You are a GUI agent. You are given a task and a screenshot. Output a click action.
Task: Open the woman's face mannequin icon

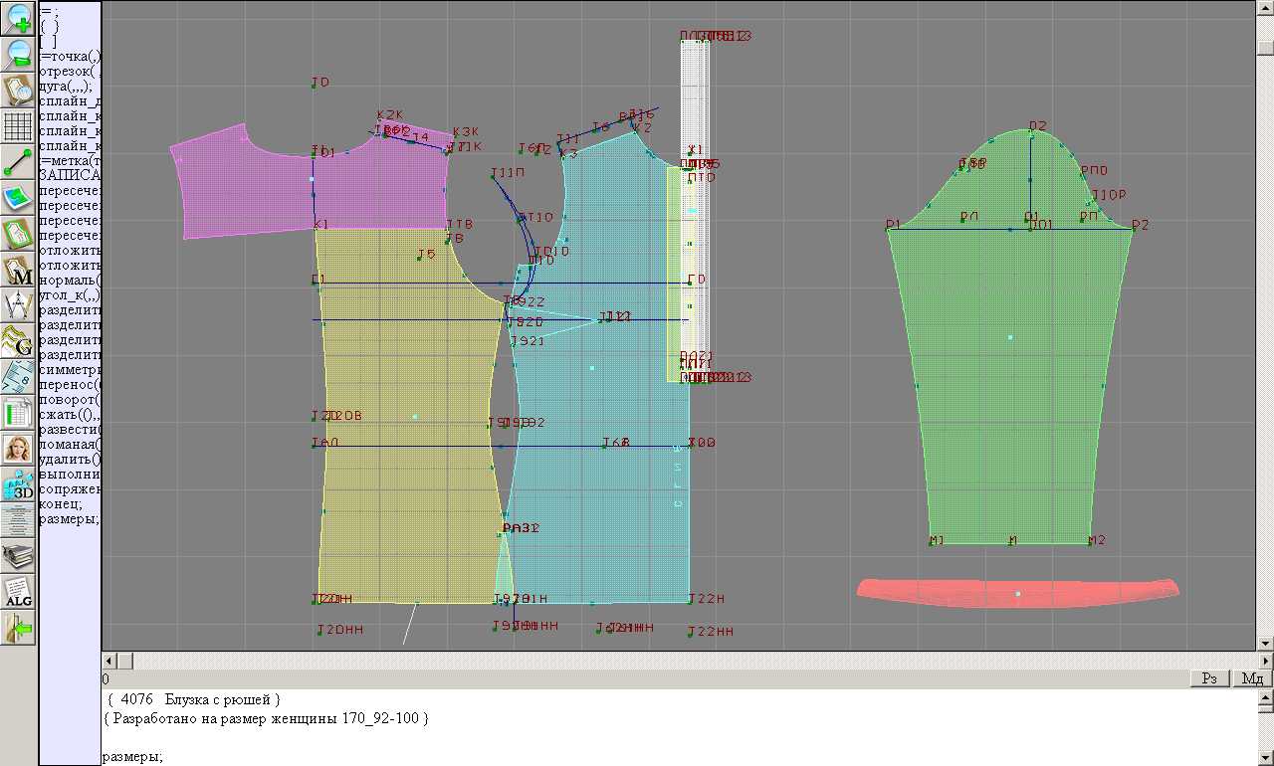(x=18, y=449)
